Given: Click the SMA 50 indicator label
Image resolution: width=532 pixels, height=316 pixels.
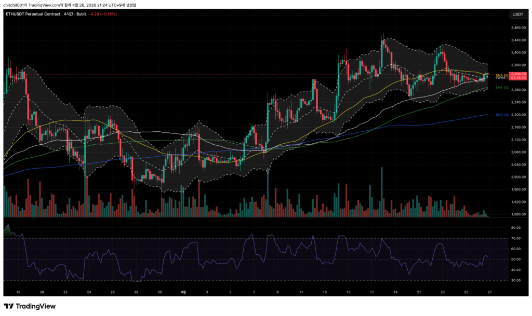Looking at the screenshot, I should tap(501, 76).
